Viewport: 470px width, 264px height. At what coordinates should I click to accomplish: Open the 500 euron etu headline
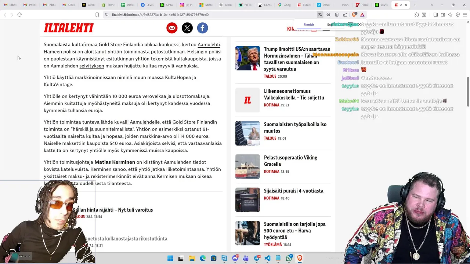[x=294, y=231]
